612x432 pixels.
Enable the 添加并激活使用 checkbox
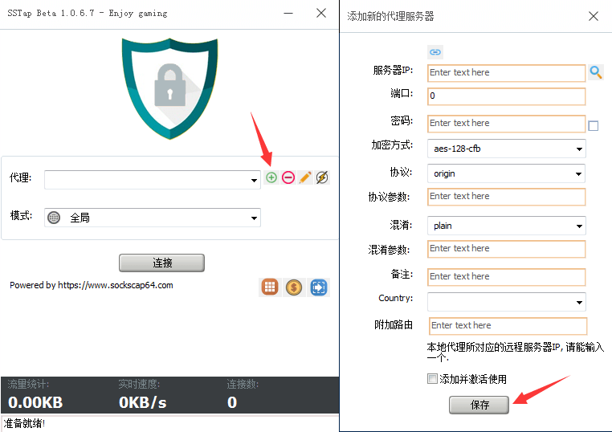432,378
